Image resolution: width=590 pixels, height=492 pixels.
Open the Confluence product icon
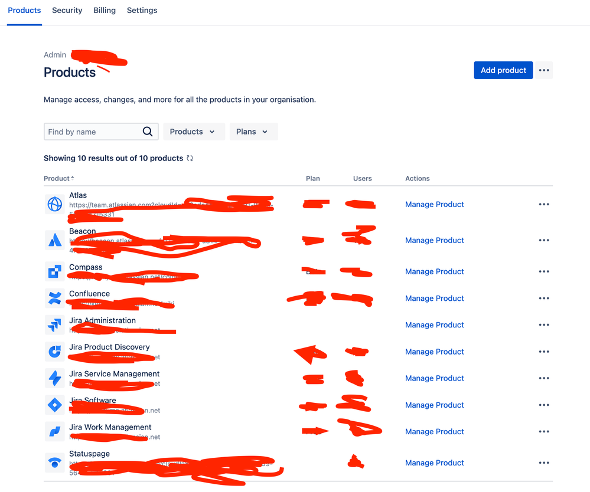54,298
